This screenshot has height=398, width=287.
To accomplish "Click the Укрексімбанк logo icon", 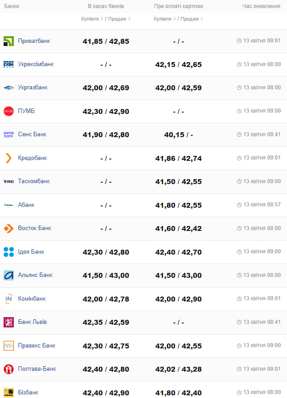I will coord(8,64).
